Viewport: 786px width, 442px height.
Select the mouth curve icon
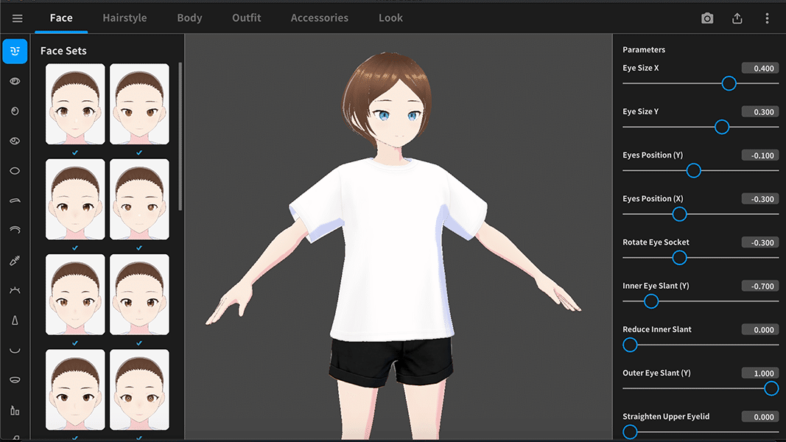click(x=15, y=351)
